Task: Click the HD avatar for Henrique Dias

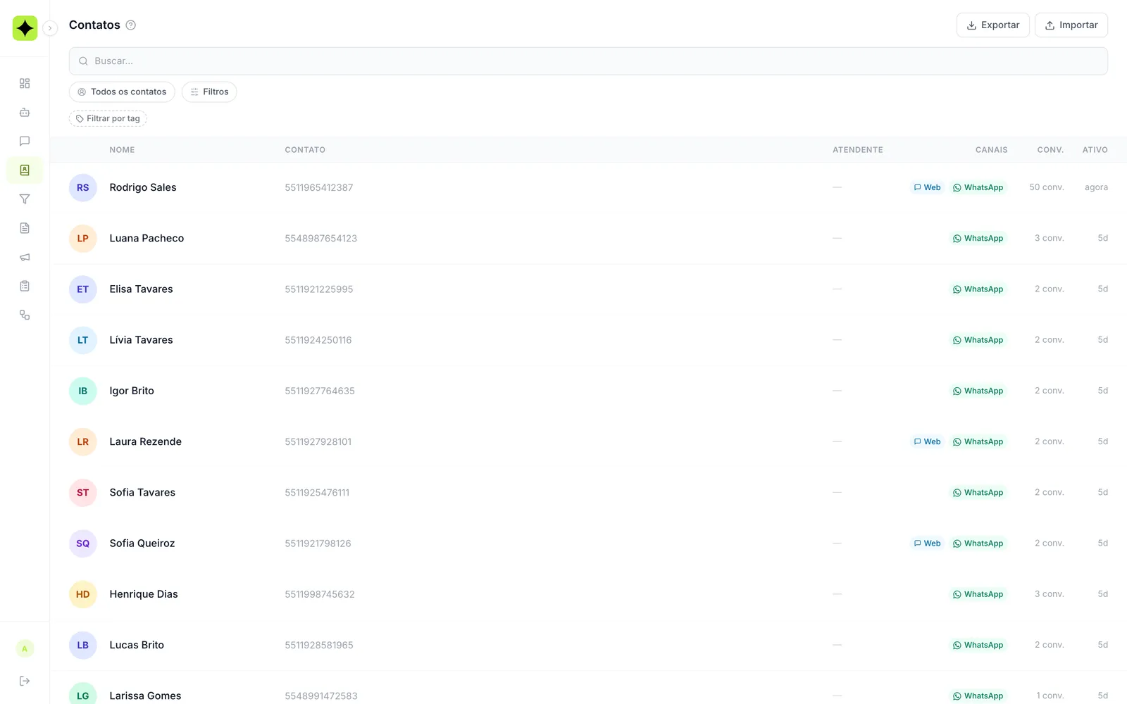Action: click(x=82, y=595)
